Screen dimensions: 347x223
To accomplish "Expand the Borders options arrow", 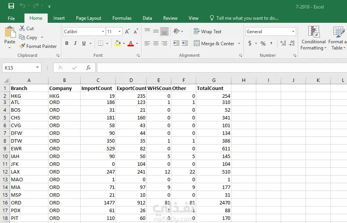I will [107, 43].
